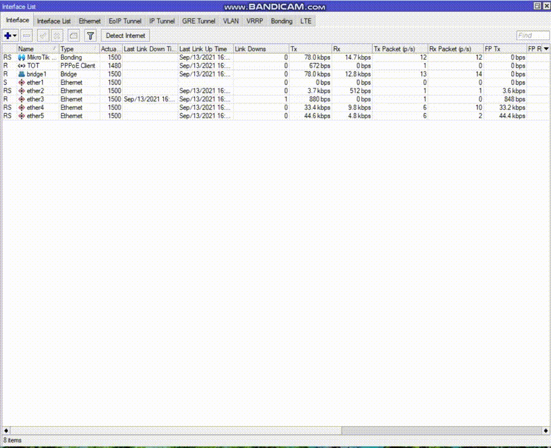Click the 33.2 kbps FP Tx value

click(x=512, y=108)
